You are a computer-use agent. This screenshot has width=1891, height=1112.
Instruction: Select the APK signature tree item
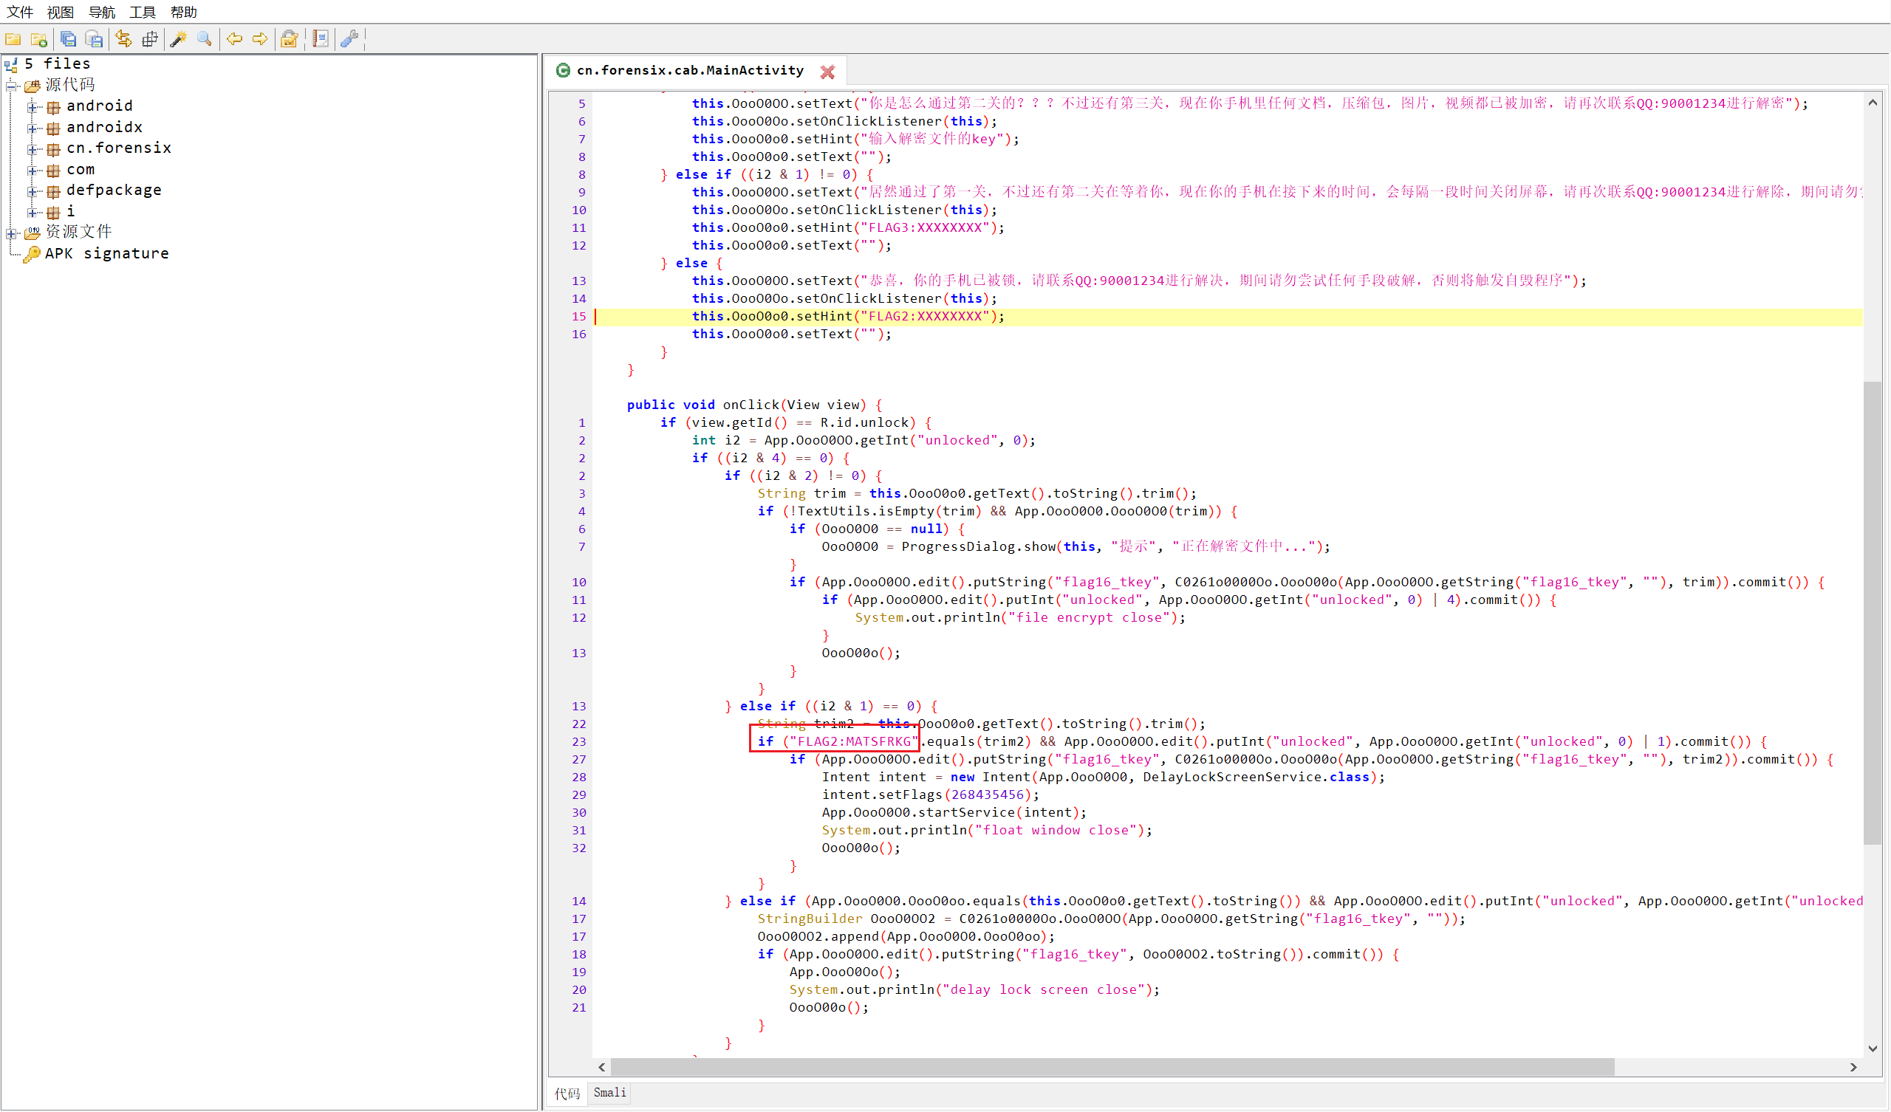point(106,253)
